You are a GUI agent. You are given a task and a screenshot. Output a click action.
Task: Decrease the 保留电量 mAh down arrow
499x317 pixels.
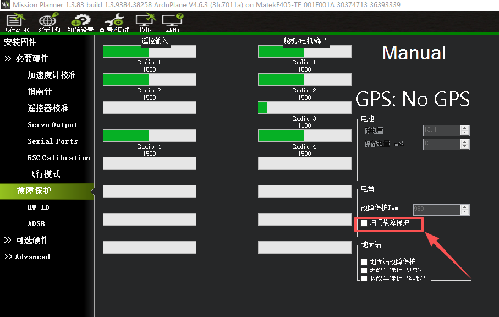[x=465, y=147]
